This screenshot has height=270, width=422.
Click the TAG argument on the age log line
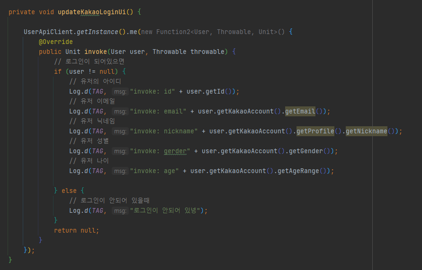click(x=98, y=171)
